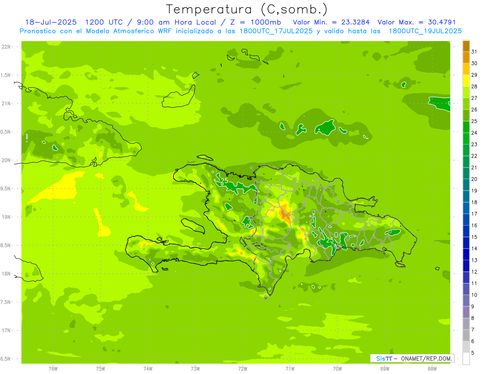Click legend value 30
The height and width of the screenshot is (374, 485).
tap(474, 63)
